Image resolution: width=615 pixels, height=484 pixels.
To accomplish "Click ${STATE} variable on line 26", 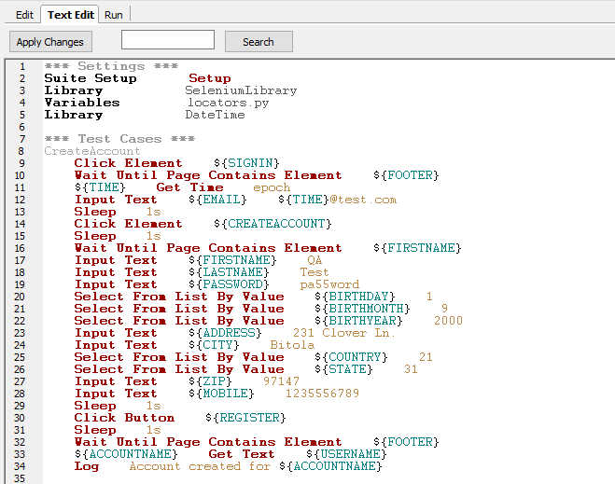I will click(x=343, y=369).
